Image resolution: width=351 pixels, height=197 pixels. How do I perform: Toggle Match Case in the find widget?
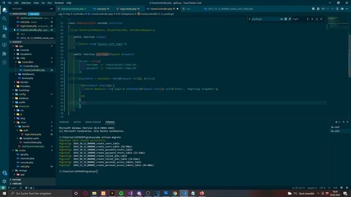click(x=281, y=19)
